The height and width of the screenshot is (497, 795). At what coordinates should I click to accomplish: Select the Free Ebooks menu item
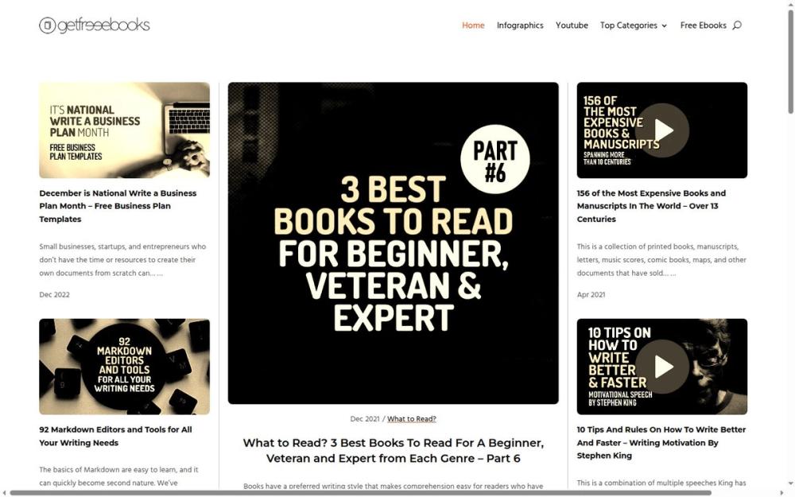point(703,25)
